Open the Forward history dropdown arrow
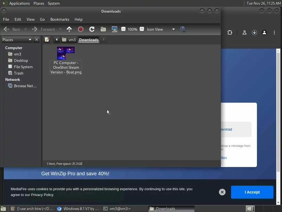 tap(60, 29)
